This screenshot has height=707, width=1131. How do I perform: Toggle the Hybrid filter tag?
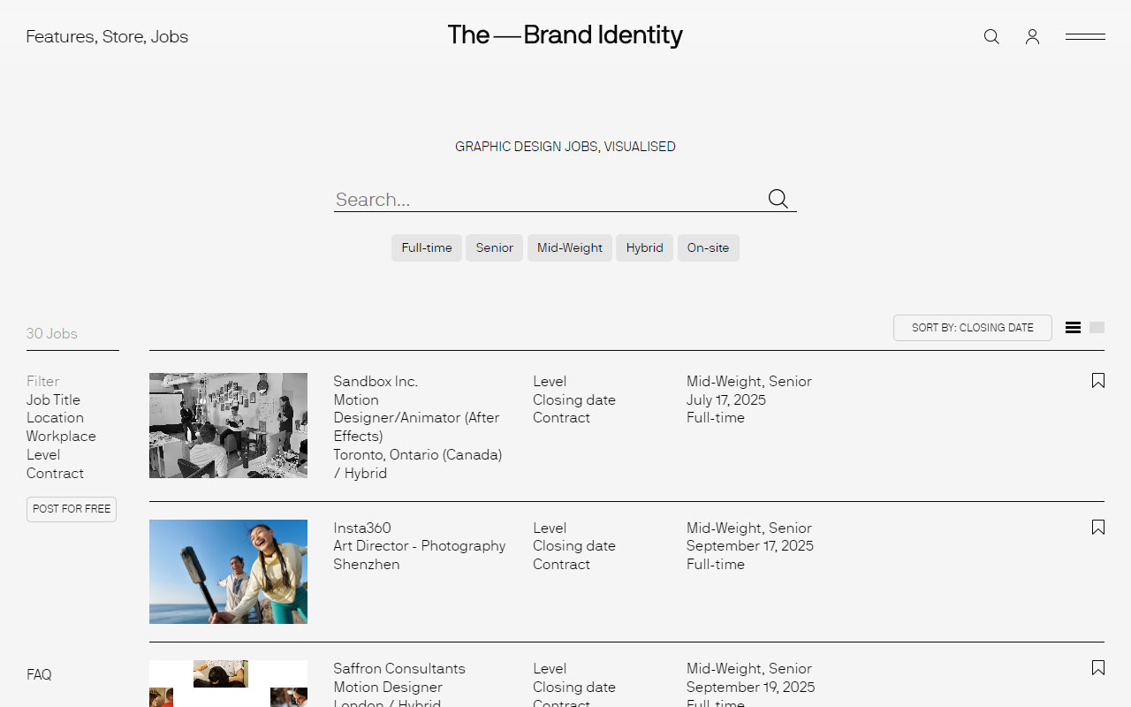pos(644,247)
